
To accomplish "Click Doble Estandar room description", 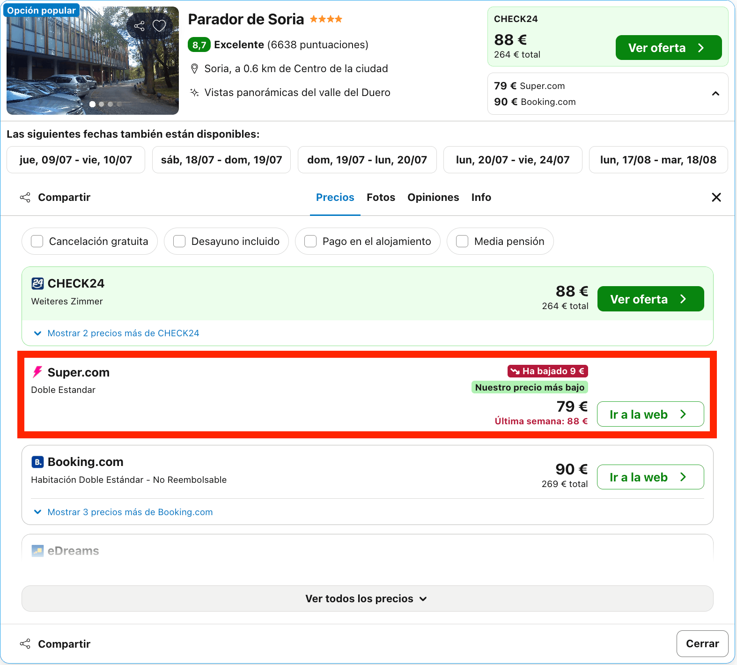I will pyautogui.click(x=63, y=390).
